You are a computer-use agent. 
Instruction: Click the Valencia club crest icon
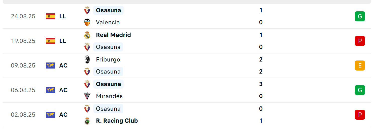[x=87, y=22]
